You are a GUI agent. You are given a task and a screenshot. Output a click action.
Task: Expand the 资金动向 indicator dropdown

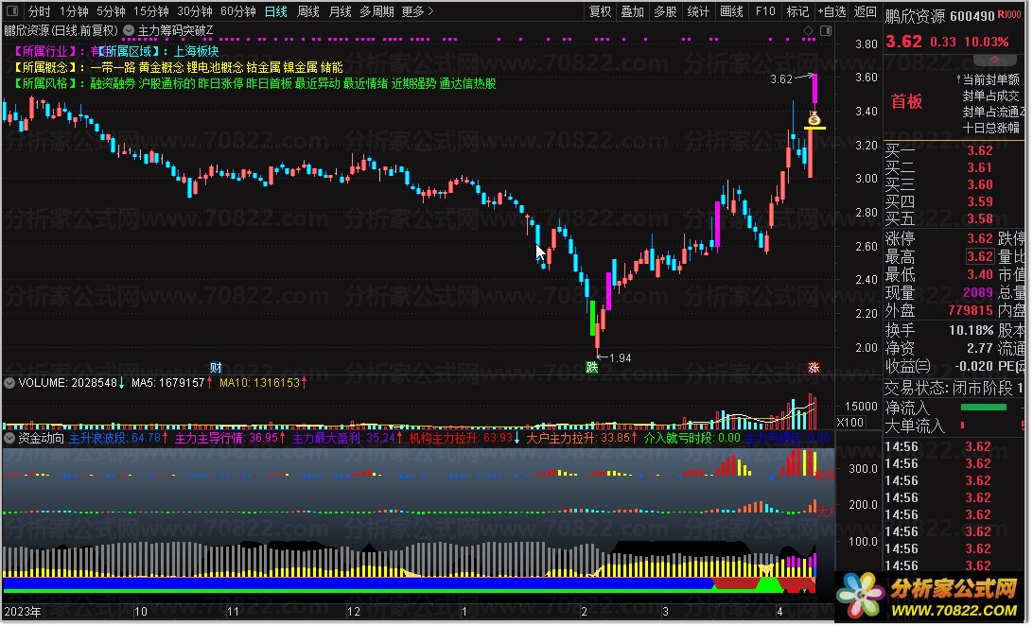click(x=9, y=438)
